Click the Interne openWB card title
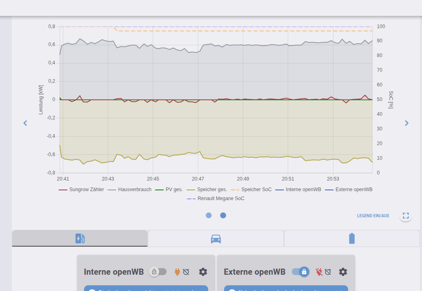The image size is (422, 291). (x=114, y=272)
